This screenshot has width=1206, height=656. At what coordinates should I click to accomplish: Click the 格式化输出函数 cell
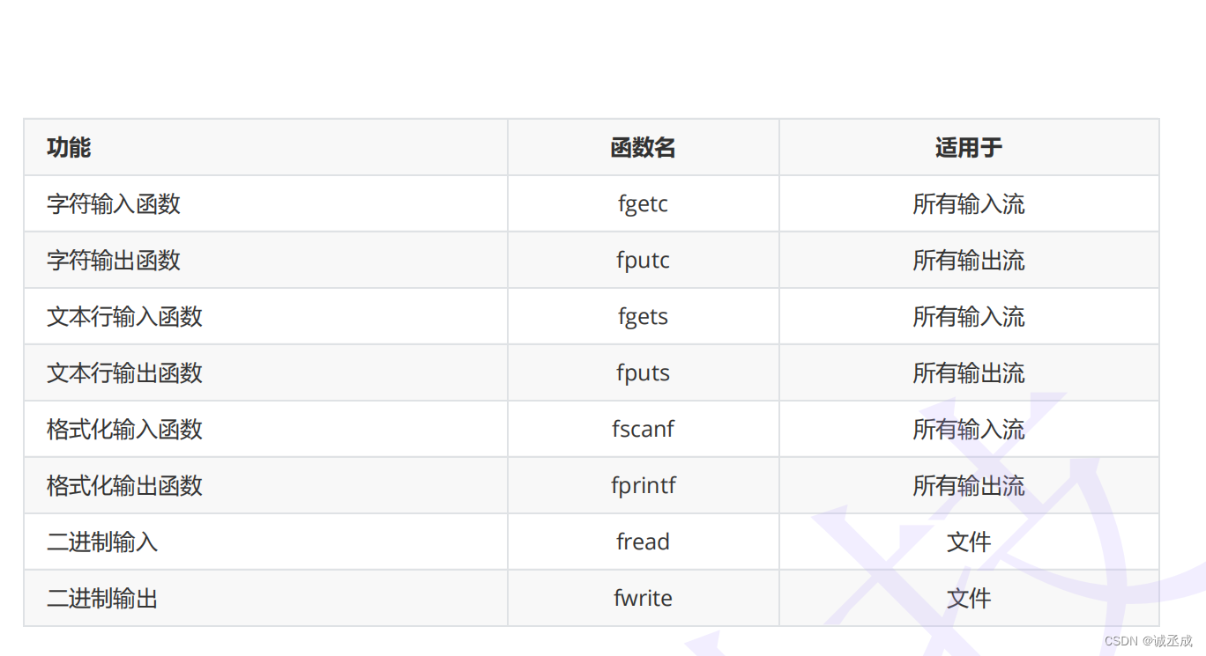tap(124, 486)
